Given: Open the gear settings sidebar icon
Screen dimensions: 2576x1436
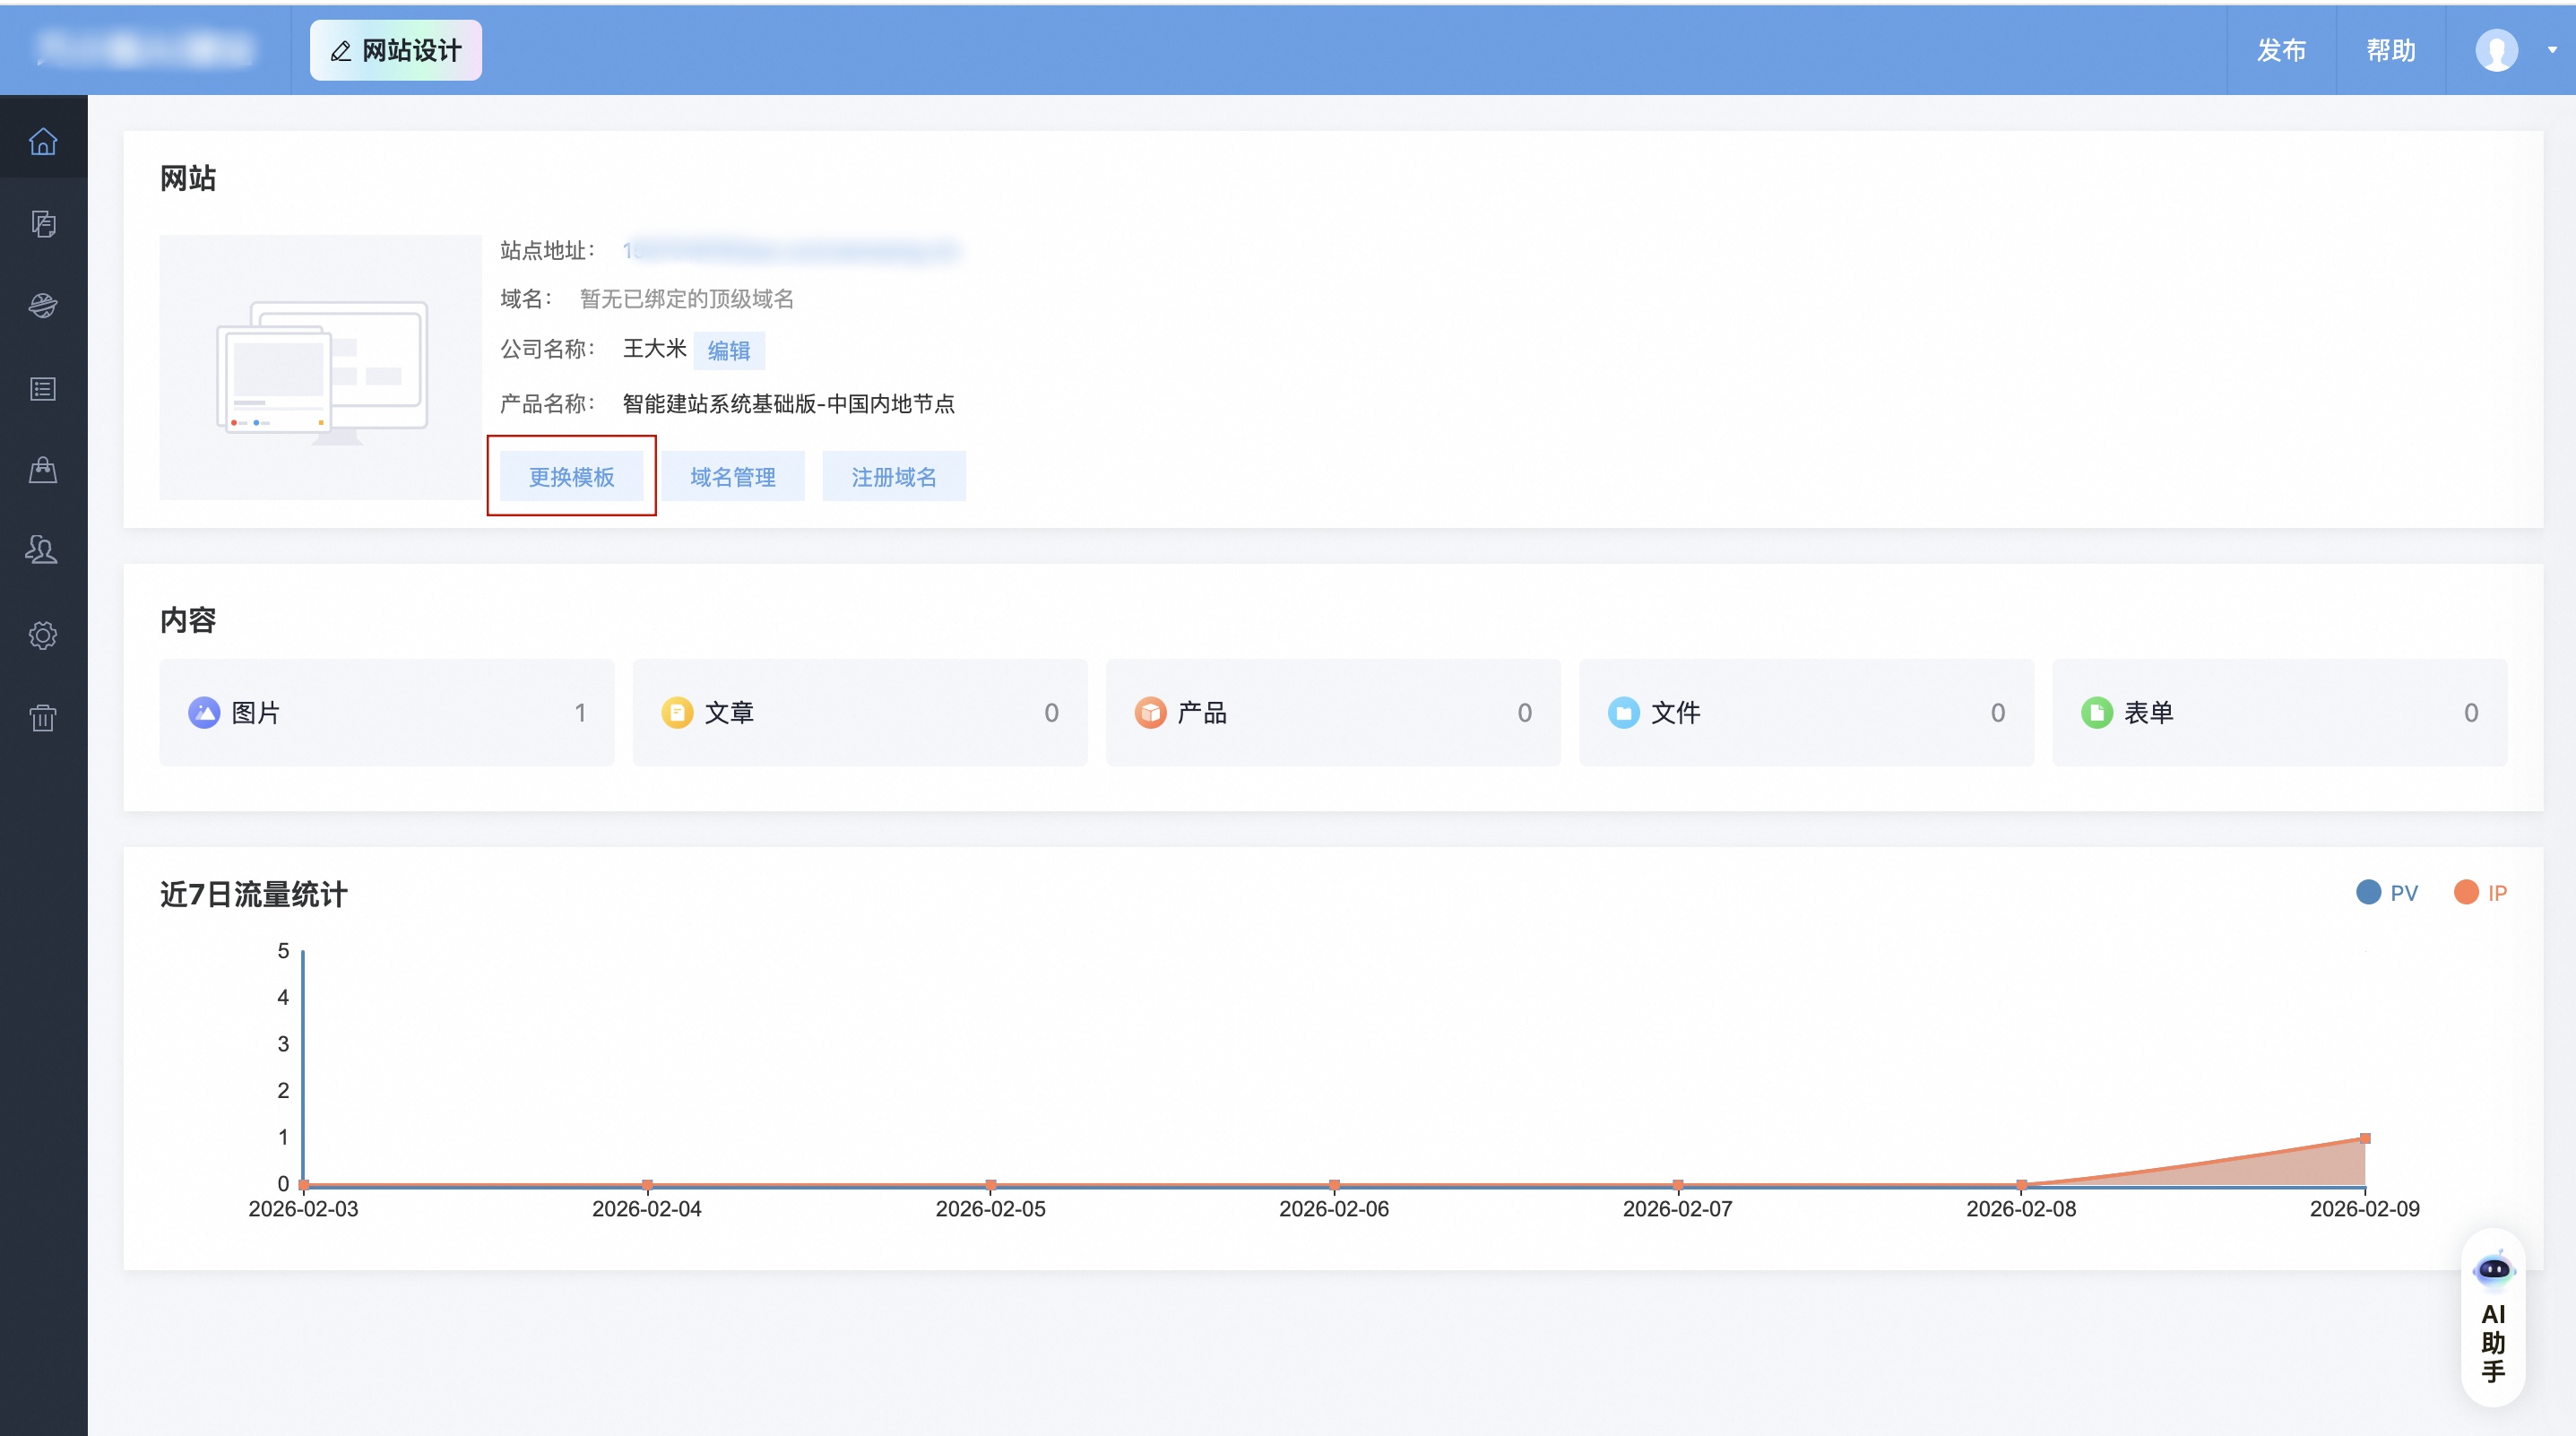Looking at the screenshot, I should [43, 635].
